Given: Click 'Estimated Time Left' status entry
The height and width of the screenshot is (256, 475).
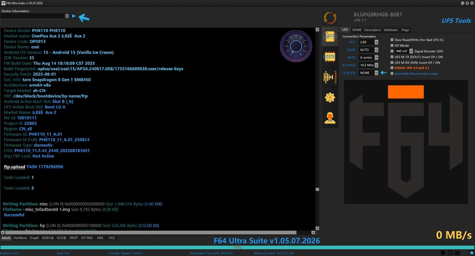Looking at the screenshot, I should click(x=211, y=253).
